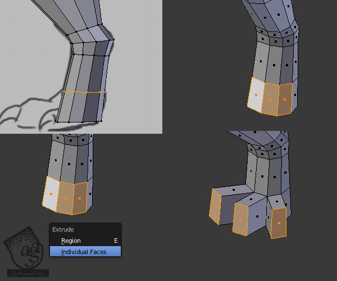
Task: Select the white highlighted face on top-right leg
Action: (x=256, y=94)
